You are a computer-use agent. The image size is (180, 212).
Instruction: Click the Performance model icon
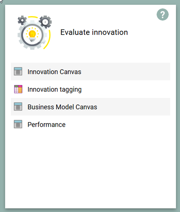18,124
